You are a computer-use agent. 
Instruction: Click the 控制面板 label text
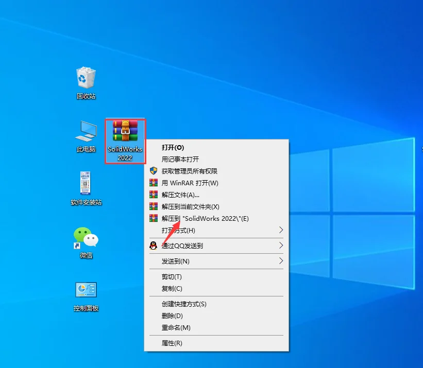[x=86, y=308]
